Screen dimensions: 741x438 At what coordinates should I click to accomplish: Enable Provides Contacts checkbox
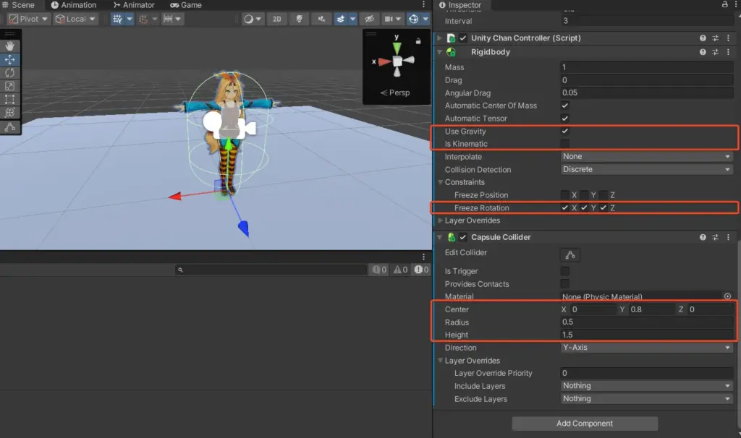coord(564,283)
